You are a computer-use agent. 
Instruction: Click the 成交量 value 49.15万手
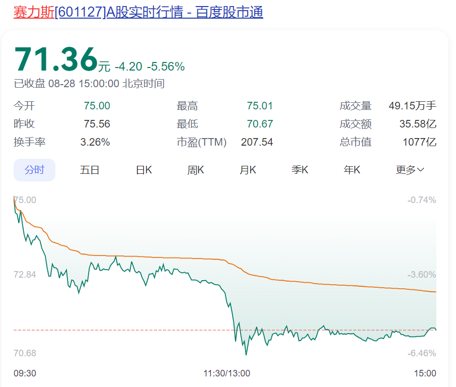point(412,106)
